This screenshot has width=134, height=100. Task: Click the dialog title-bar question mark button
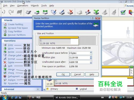pos(93,18)
